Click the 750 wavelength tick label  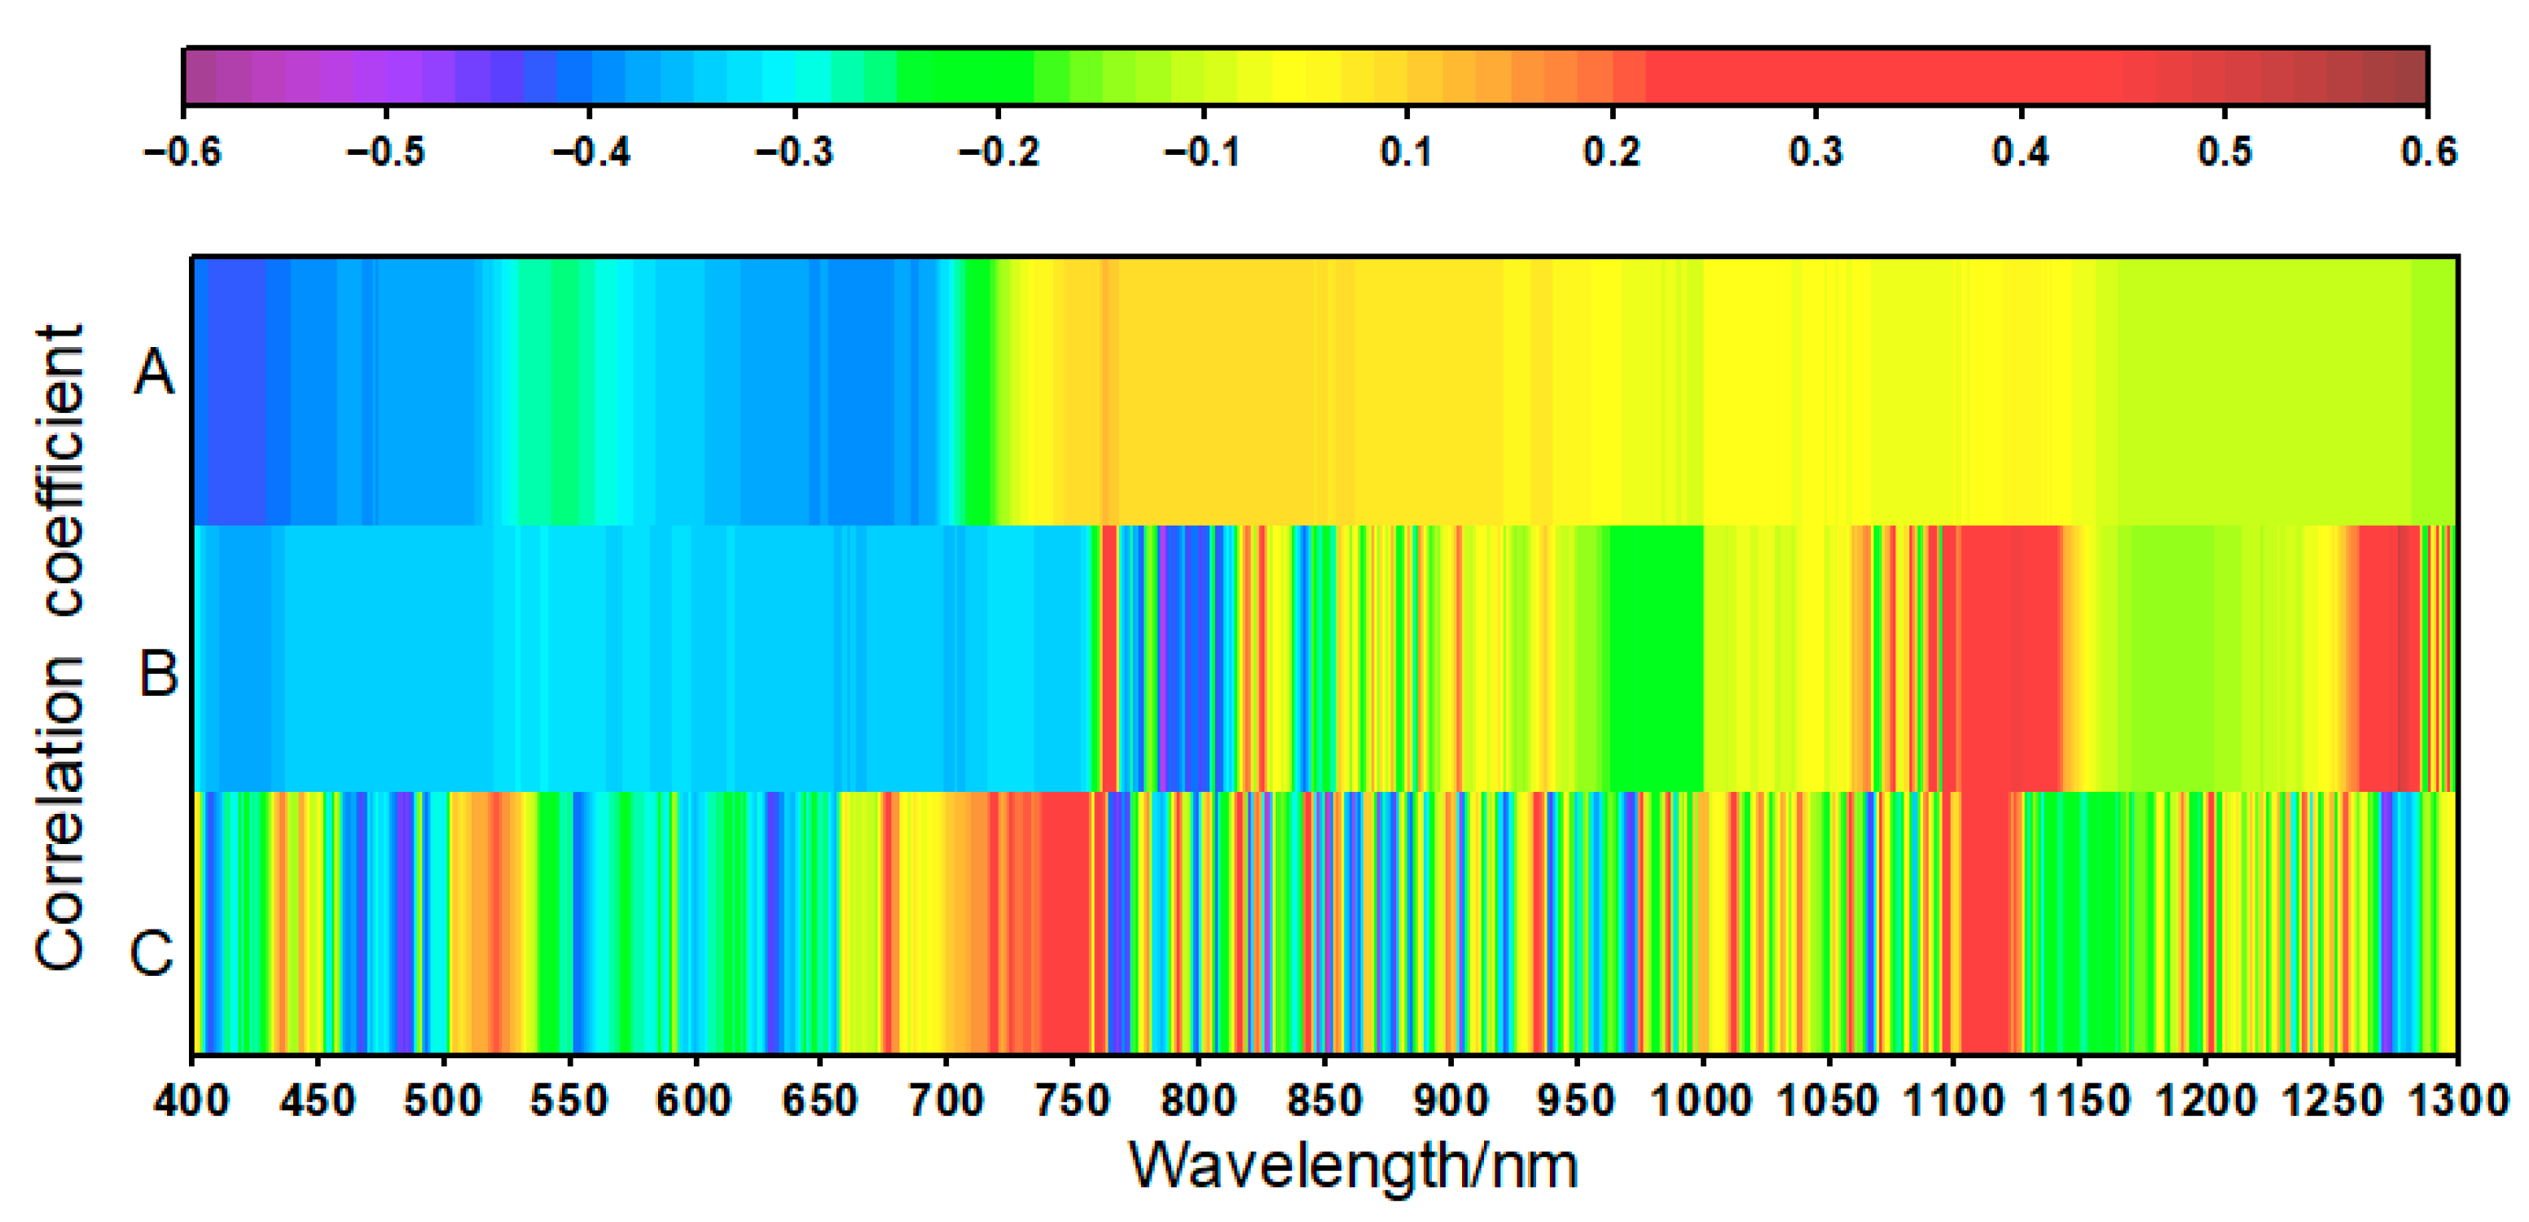(x=1072, y=1100)
